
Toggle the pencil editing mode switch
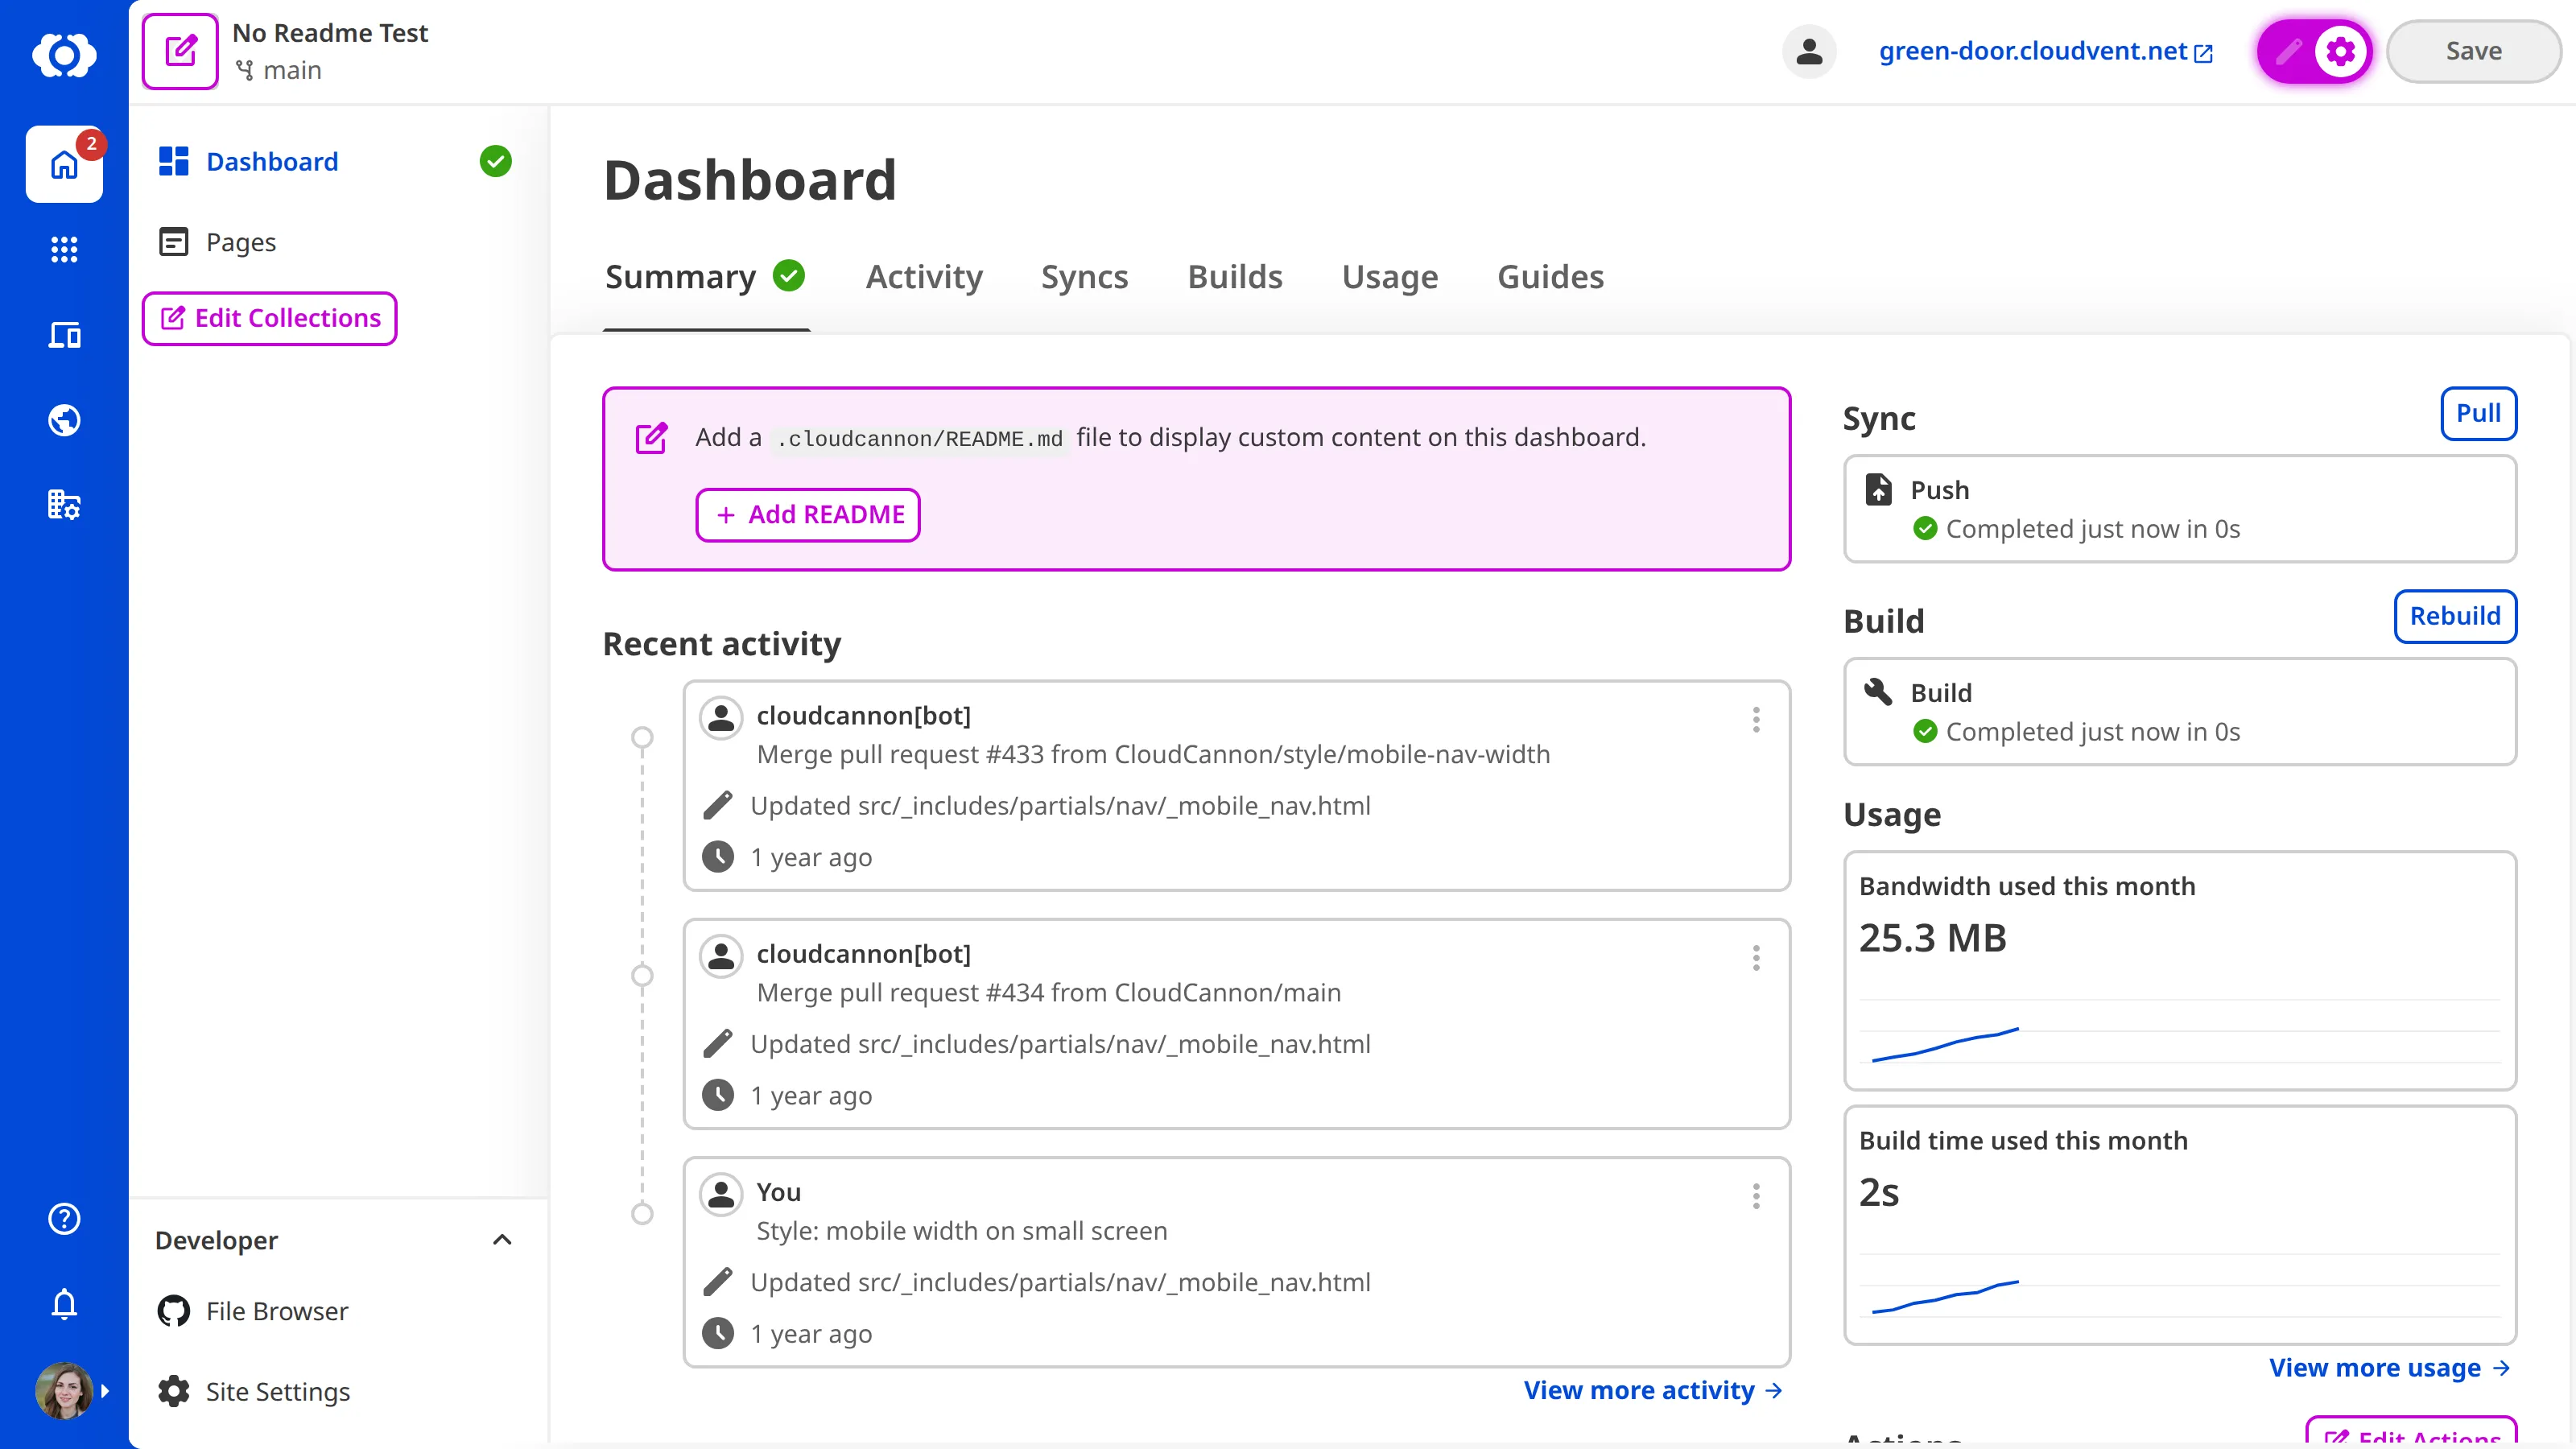click(2289, 51)
